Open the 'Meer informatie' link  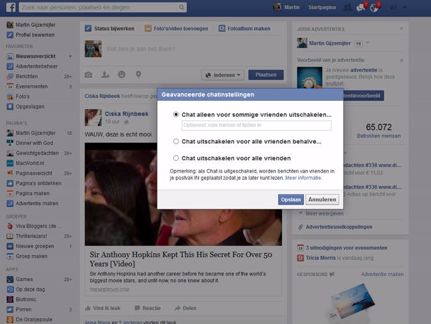[303, 178]
